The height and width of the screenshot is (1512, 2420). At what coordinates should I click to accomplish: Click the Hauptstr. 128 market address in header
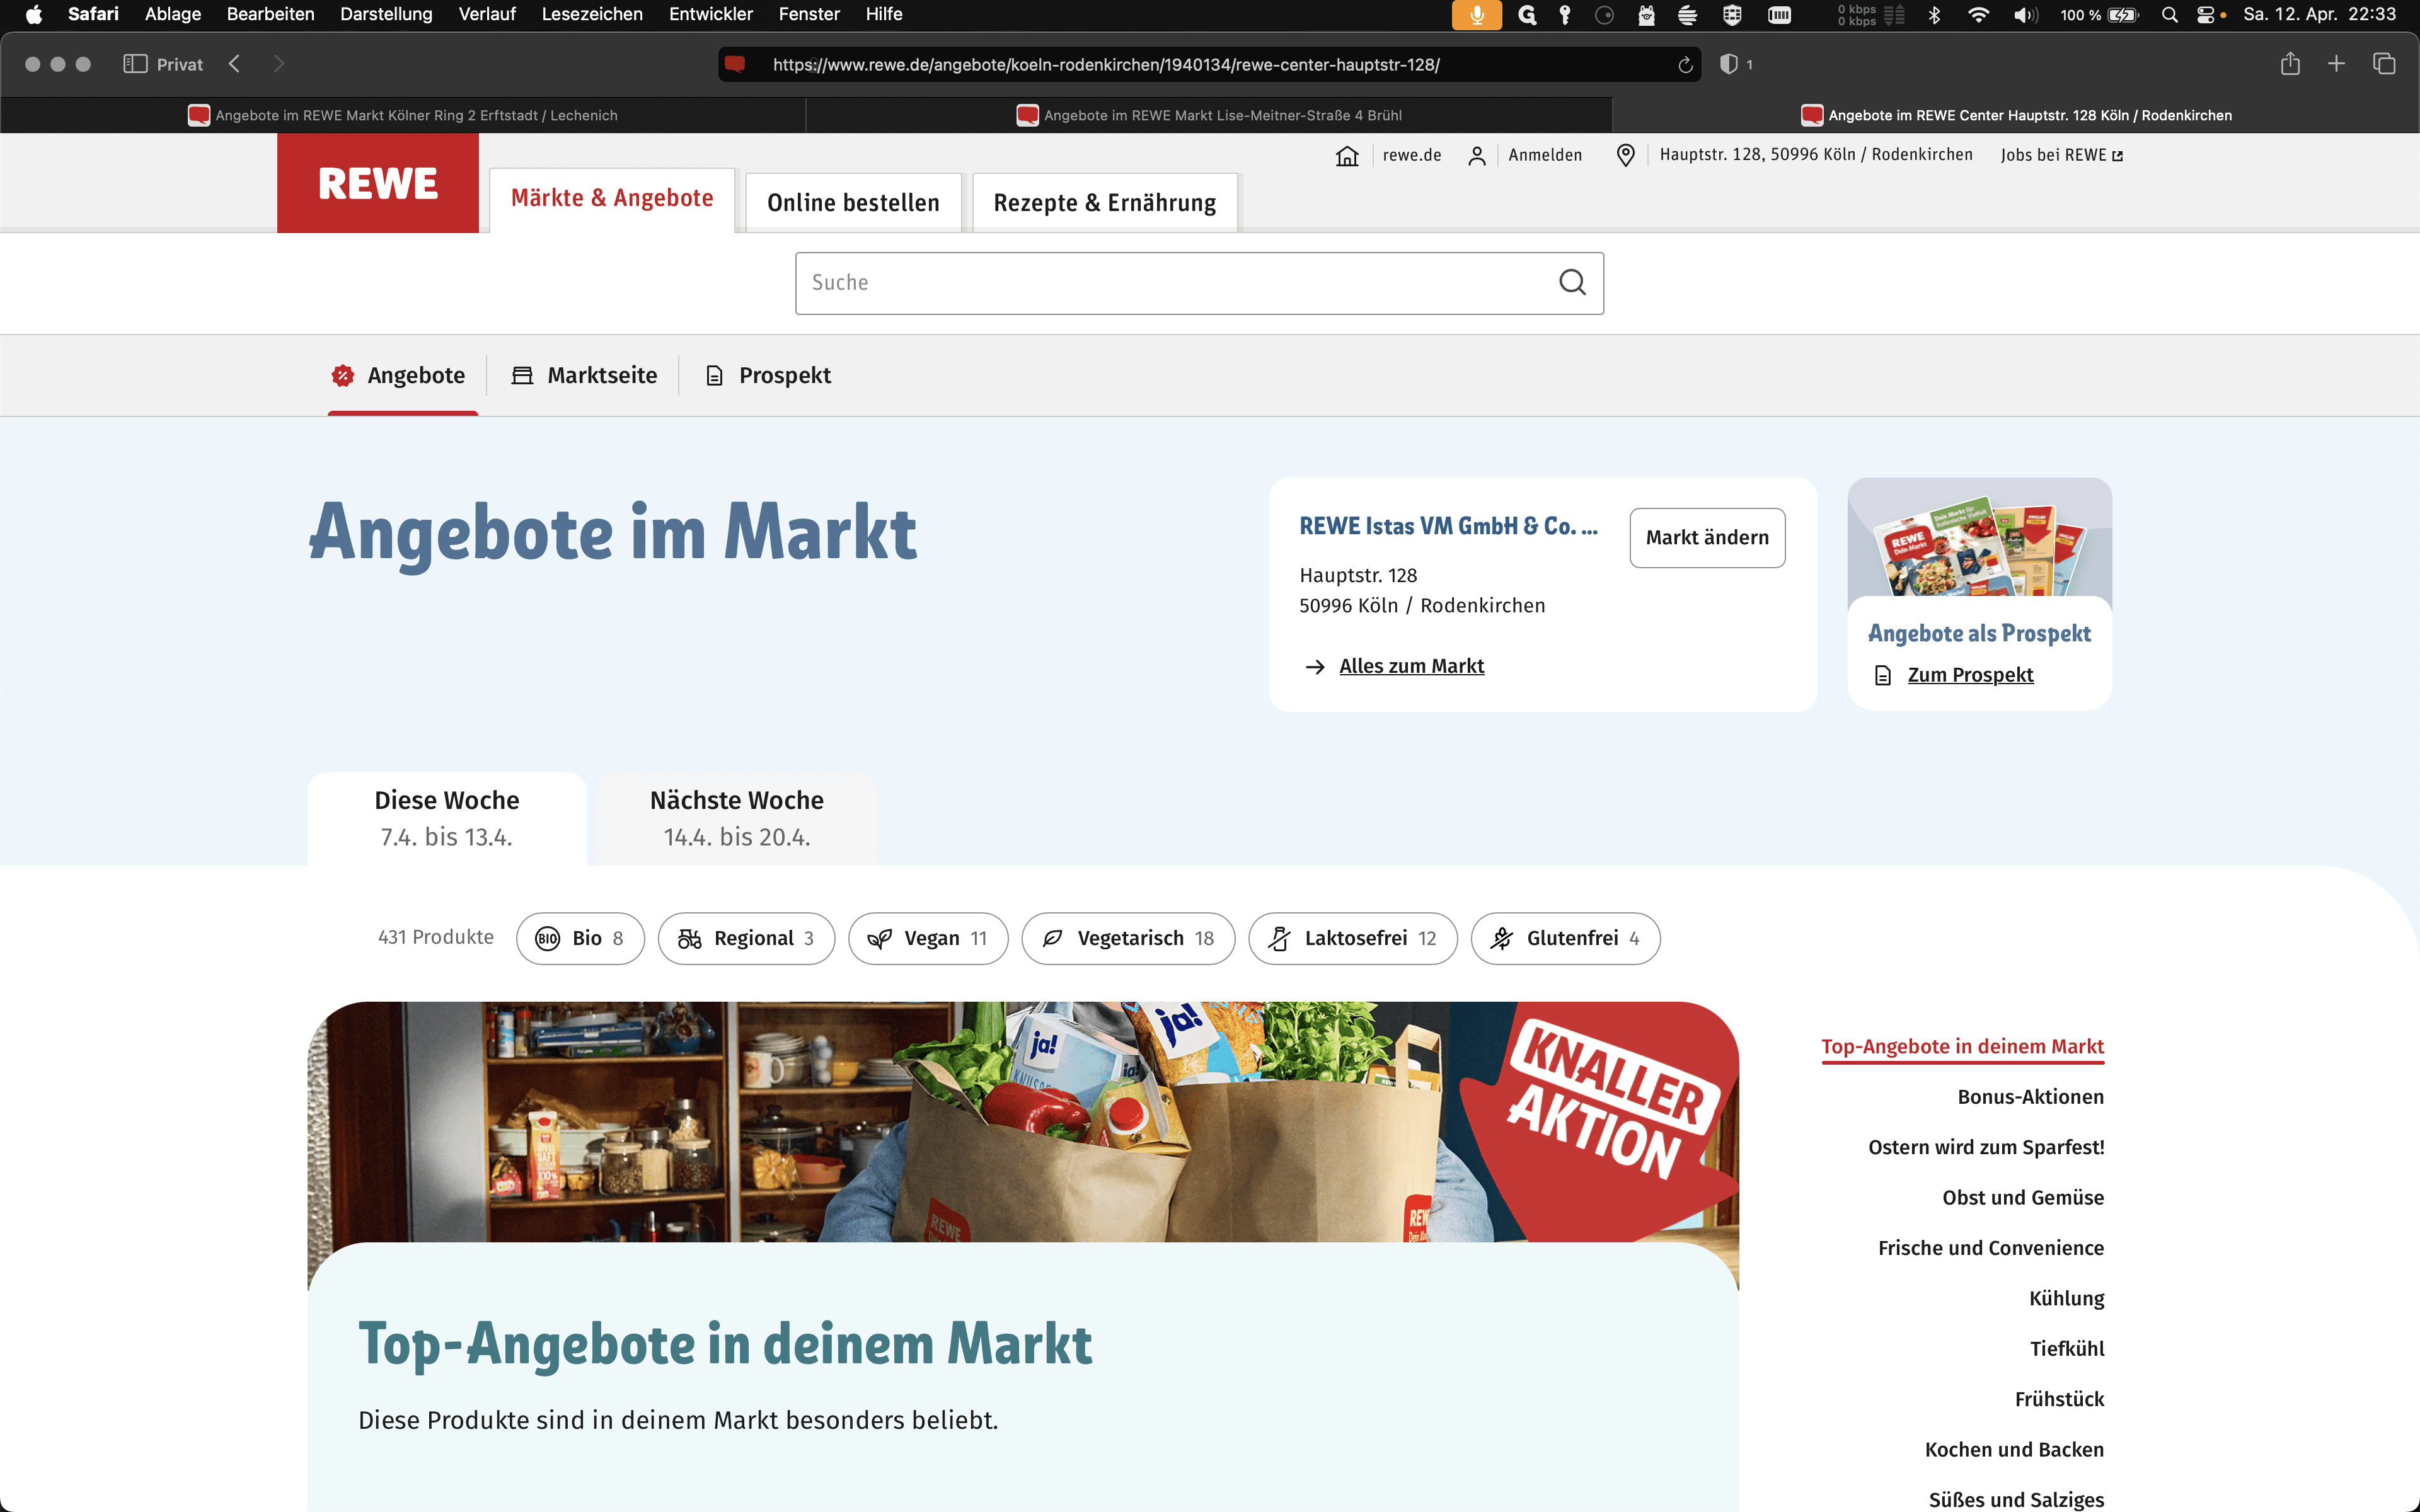[x=1816, y=155]
